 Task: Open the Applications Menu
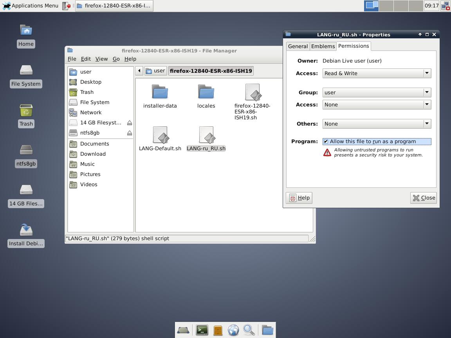(x=31, y=6)
